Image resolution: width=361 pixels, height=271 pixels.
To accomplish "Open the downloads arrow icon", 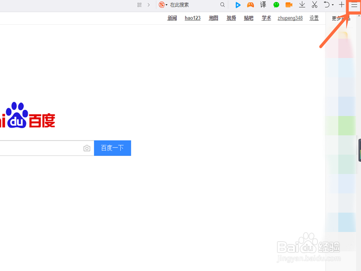I will pyautogui.click(x=302, y=5).
